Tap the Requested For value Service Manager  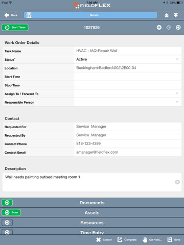point(91,127)
